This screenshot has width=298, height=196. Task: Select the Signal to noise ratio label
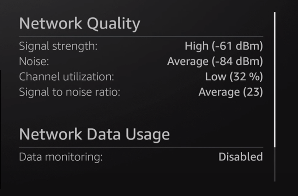pos(69,92)
